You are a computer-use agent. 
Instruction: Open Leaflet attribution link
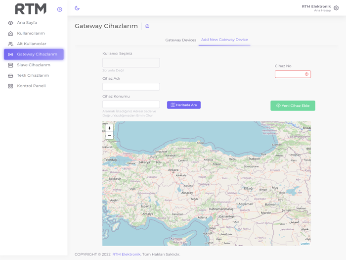(x=305, y=244)
